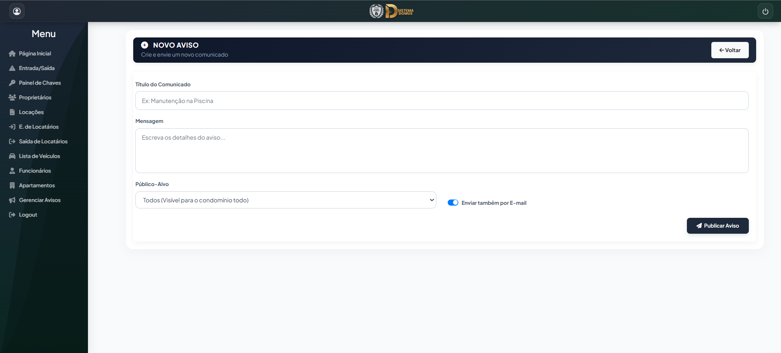
Task: Open Saída de Locatários menu entry
Action: point(43,142)
